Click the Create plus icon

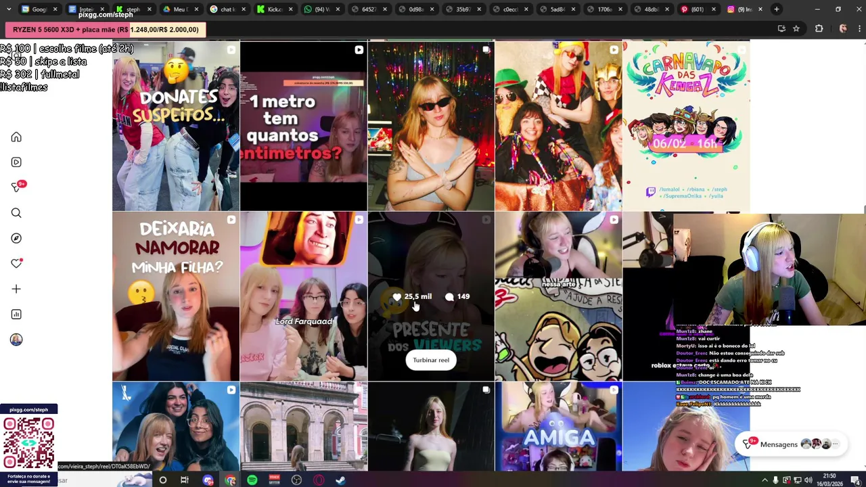tap(16, 289)
